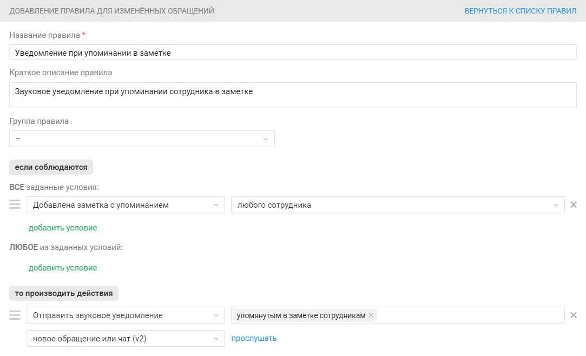The image size is (586, 356).
Task: Click 'добавить условие' under ВСЕ conditions
Action: (x=63, y=228)
